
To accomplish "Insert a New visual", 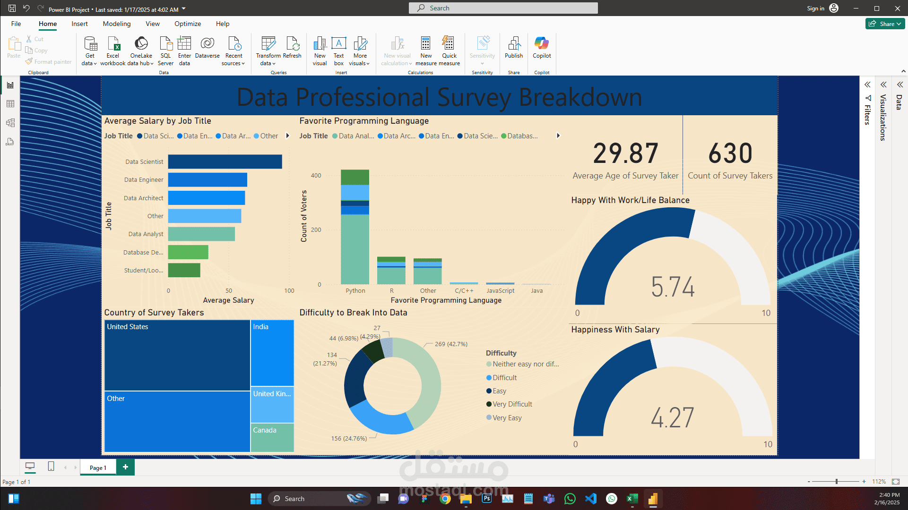I will 320,51.
